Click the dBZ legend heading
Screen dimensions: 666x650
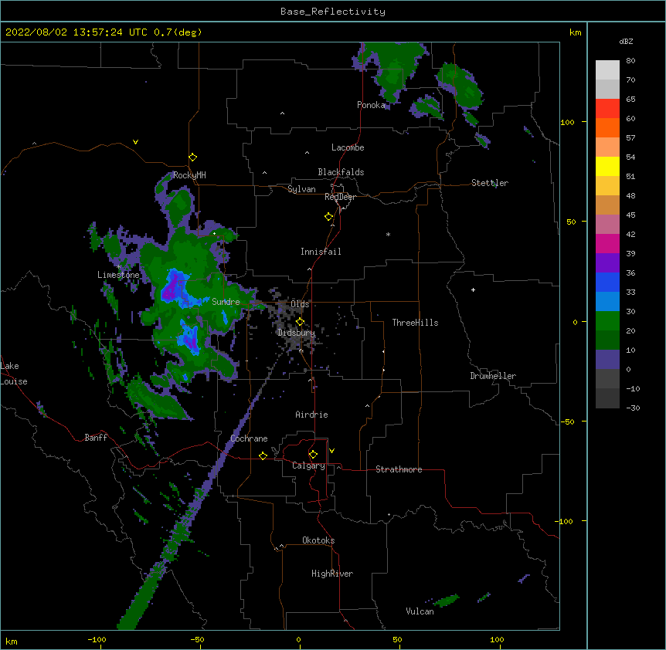coord(626,41)
